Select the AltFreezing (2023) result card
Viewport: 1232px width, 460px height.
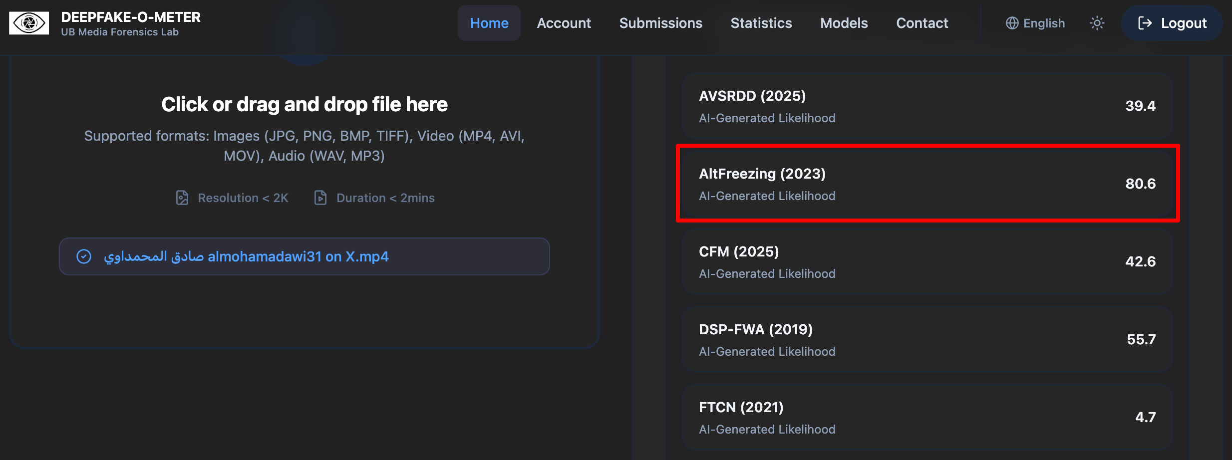927,184
